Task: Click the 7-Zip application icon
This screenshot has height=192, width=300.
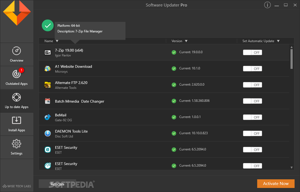Action: click(x=48, y=52)
